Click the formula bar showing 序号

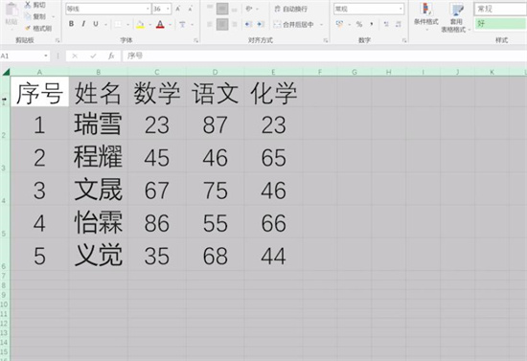coord(324,56)
